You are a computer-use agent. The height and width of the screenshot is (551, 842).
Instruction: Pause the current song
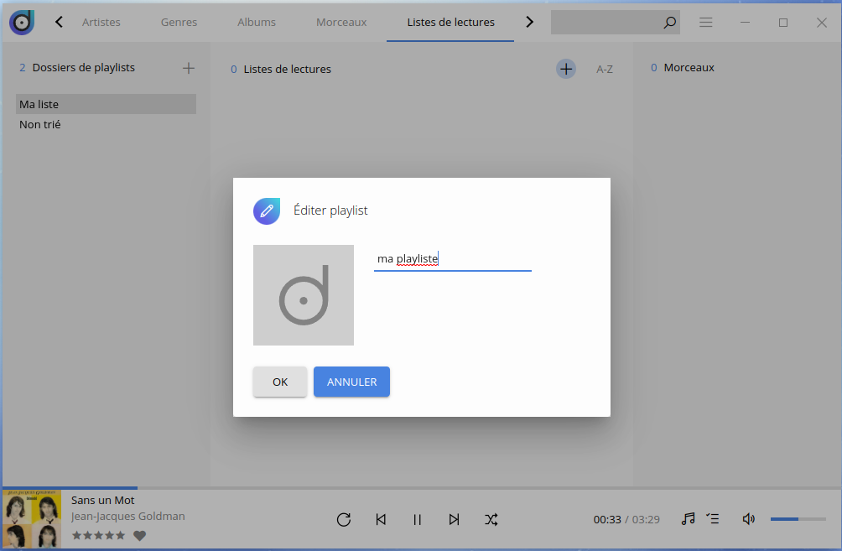click(417, 519)
